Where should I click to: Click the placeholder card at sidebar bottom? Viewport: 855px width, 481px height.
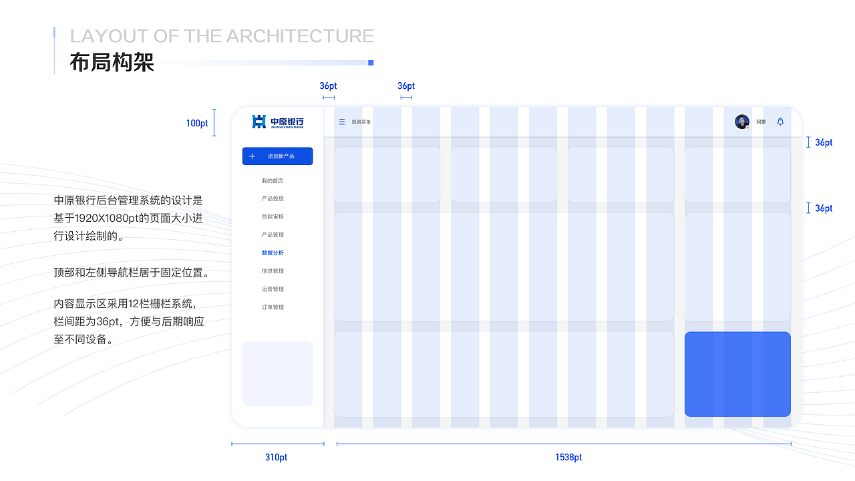pos(277,373)
